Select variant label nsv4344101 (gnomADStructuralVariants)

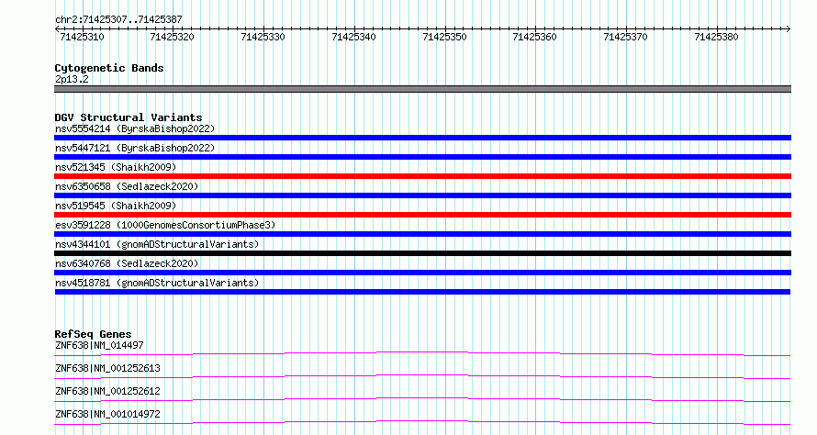tap(157, 244)
